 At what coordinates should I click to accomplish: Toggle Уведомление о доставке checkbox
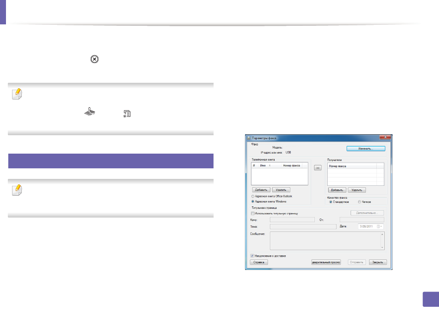pos(252,256)
